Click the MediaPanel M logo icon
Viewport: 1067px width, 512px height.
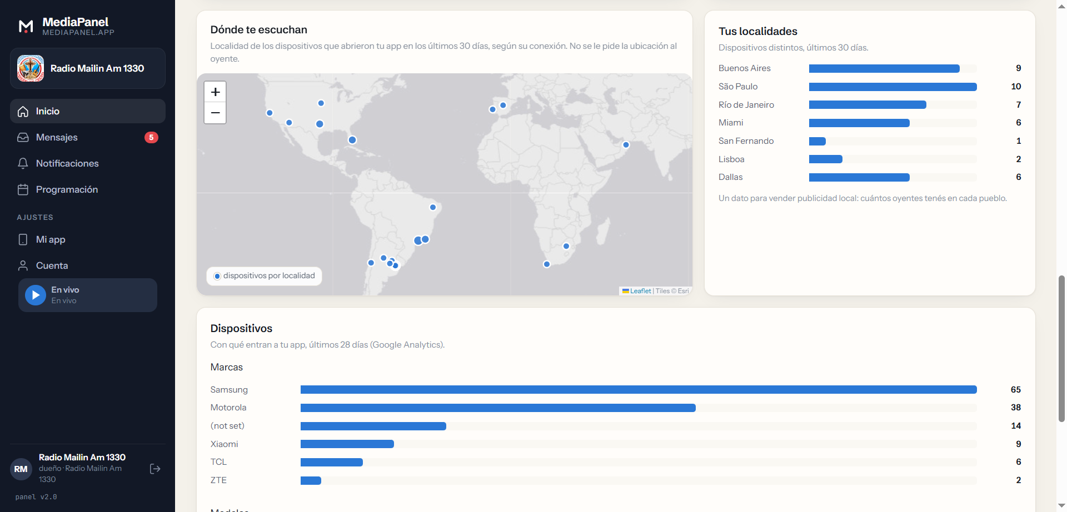(x=26, y=26)
